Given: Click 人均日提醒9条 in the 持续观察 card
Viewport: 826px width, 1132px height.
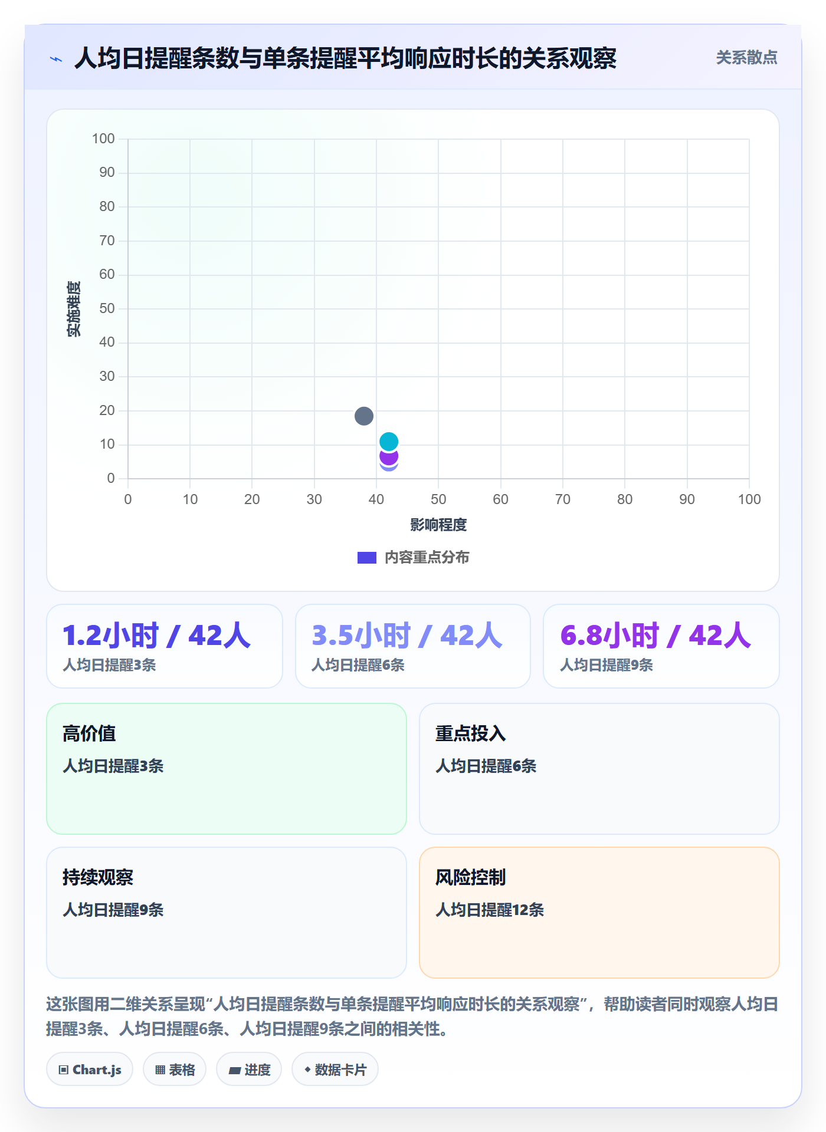Looking at the screenshot, I should pyautogui.click(x=113, y=910).
